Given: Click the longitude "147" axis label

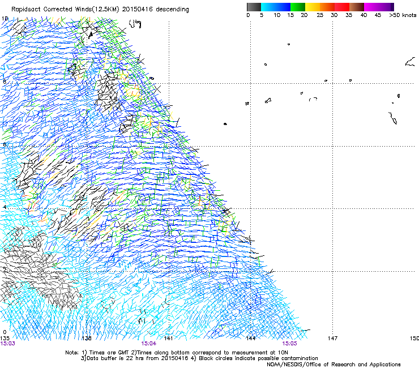Looking at the screenshot, I should (333, 339).
